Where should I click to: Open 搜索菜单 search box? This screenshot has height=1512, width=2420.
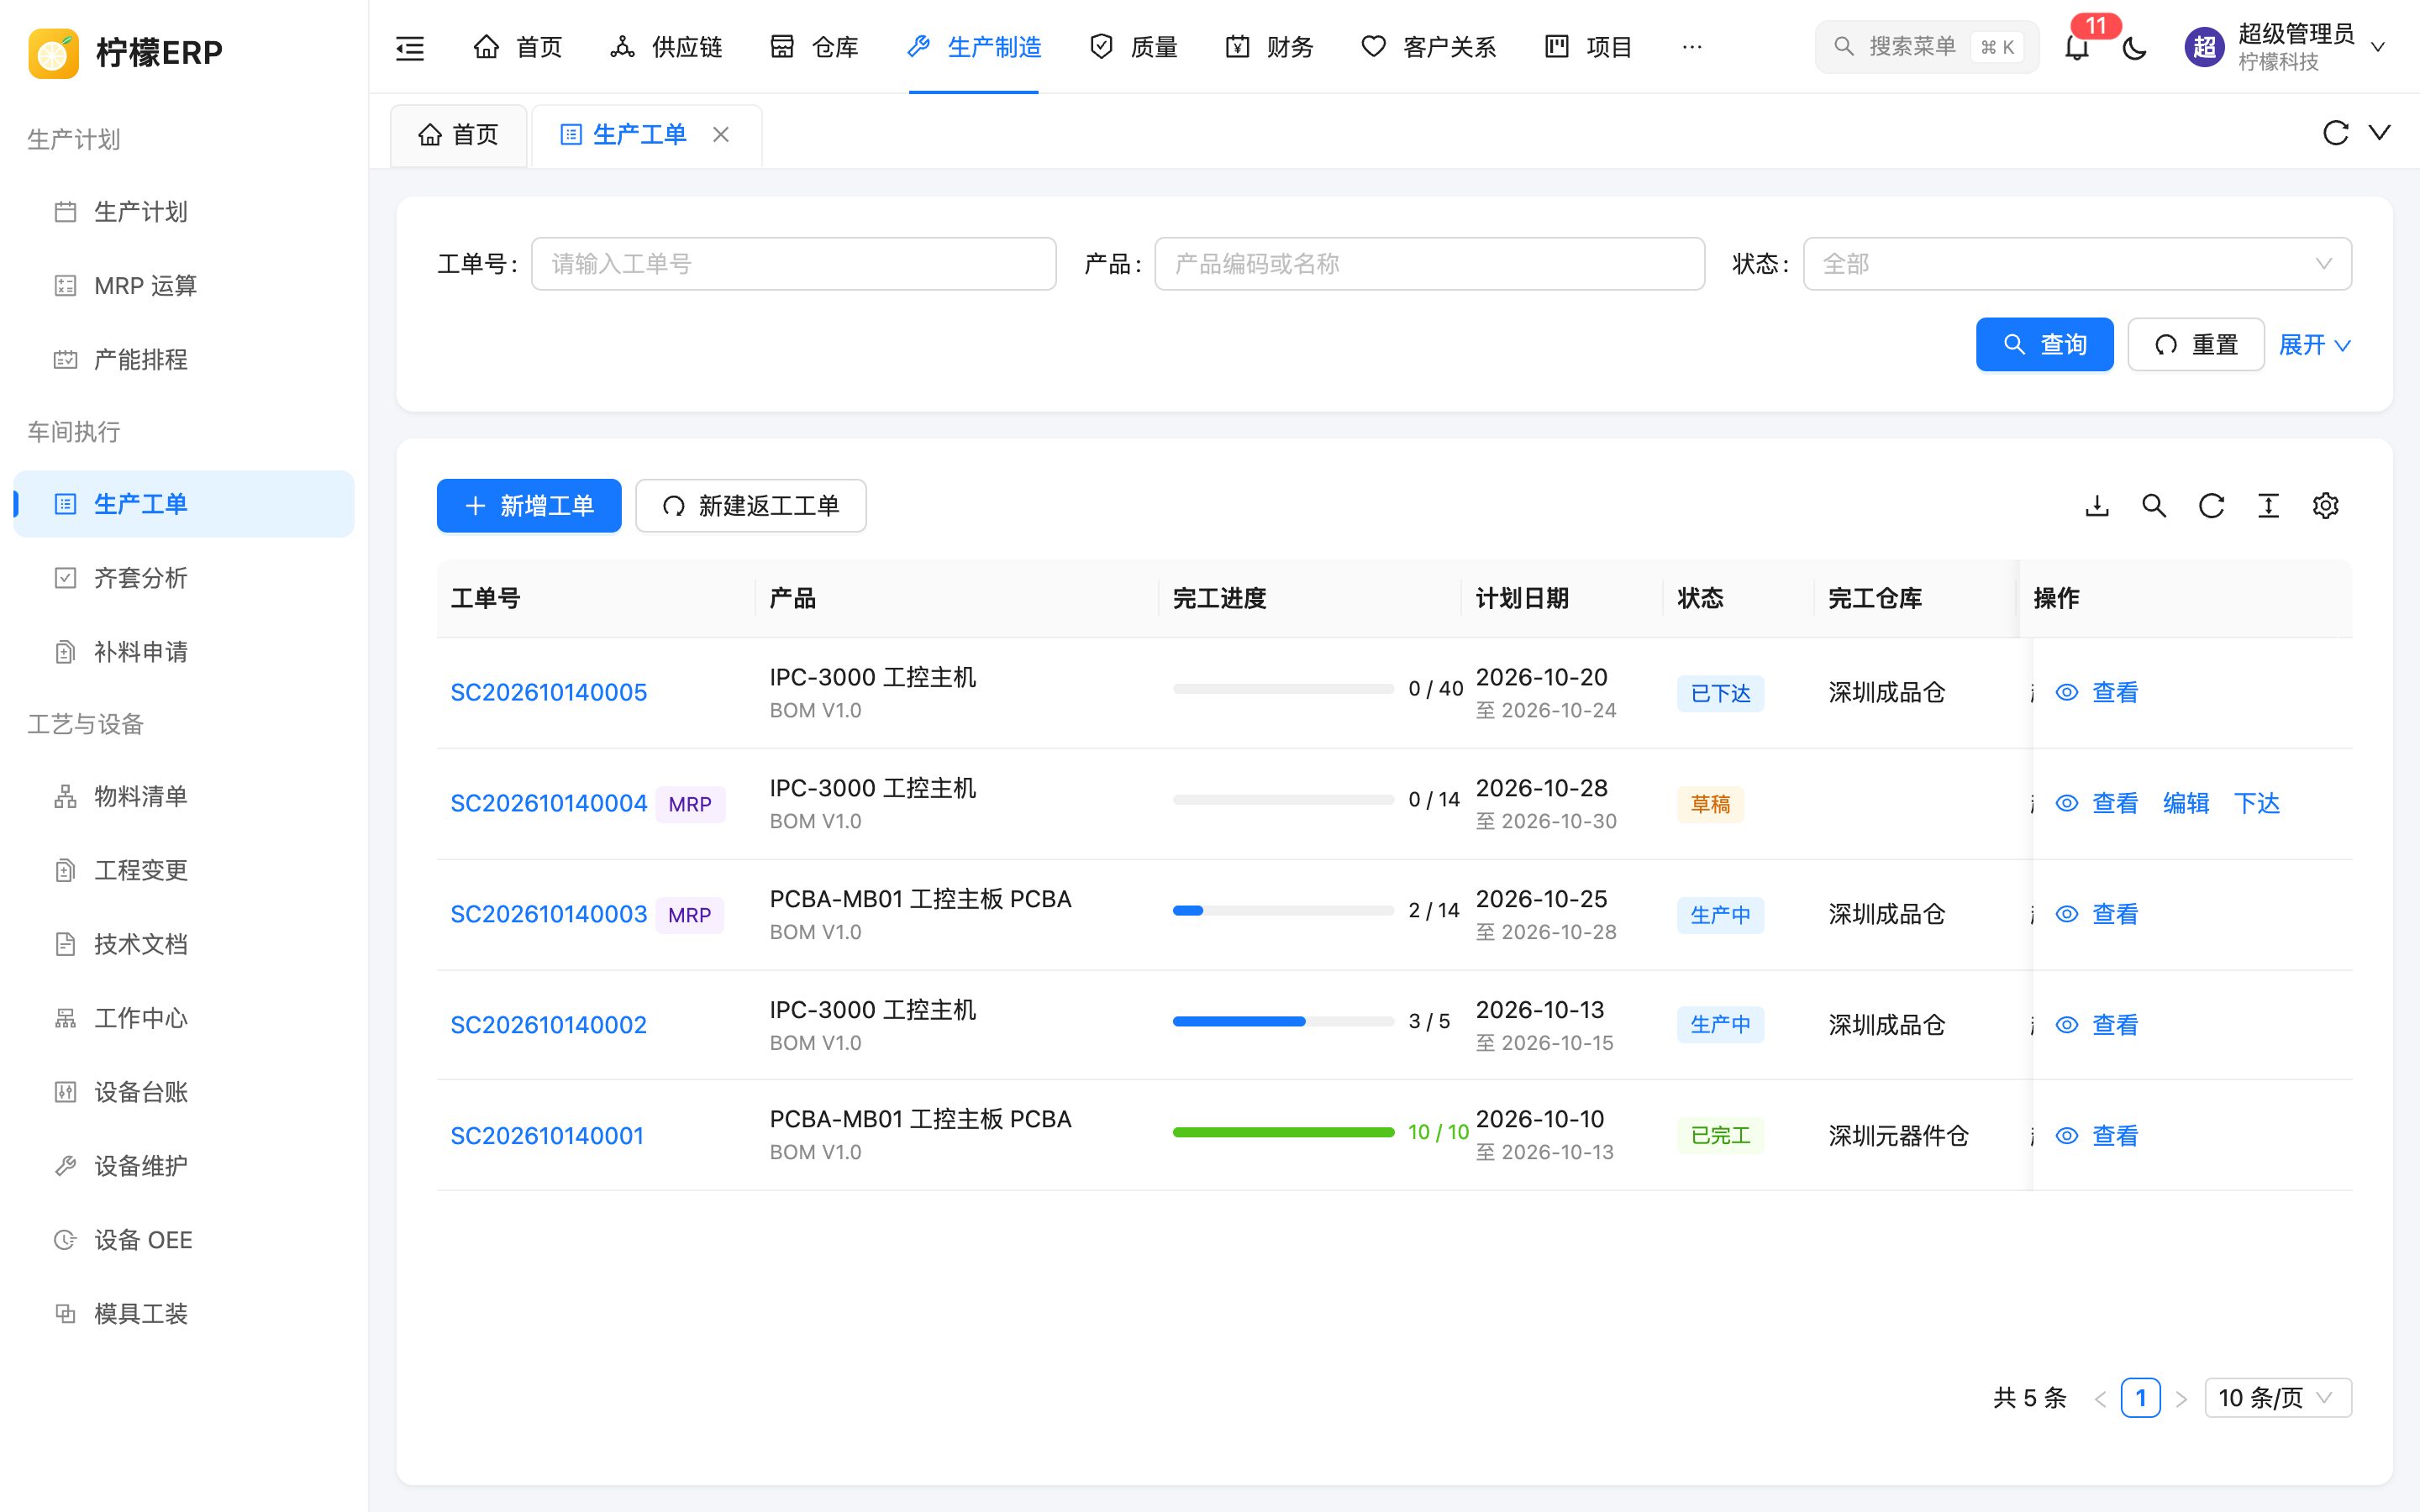(x=1926, y=47)
